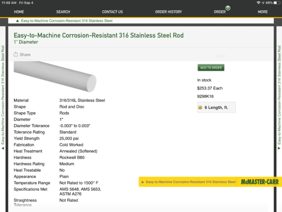Open CONTACT US in top bar
Viewport: 282px width, 212px height.
point(112,12)
